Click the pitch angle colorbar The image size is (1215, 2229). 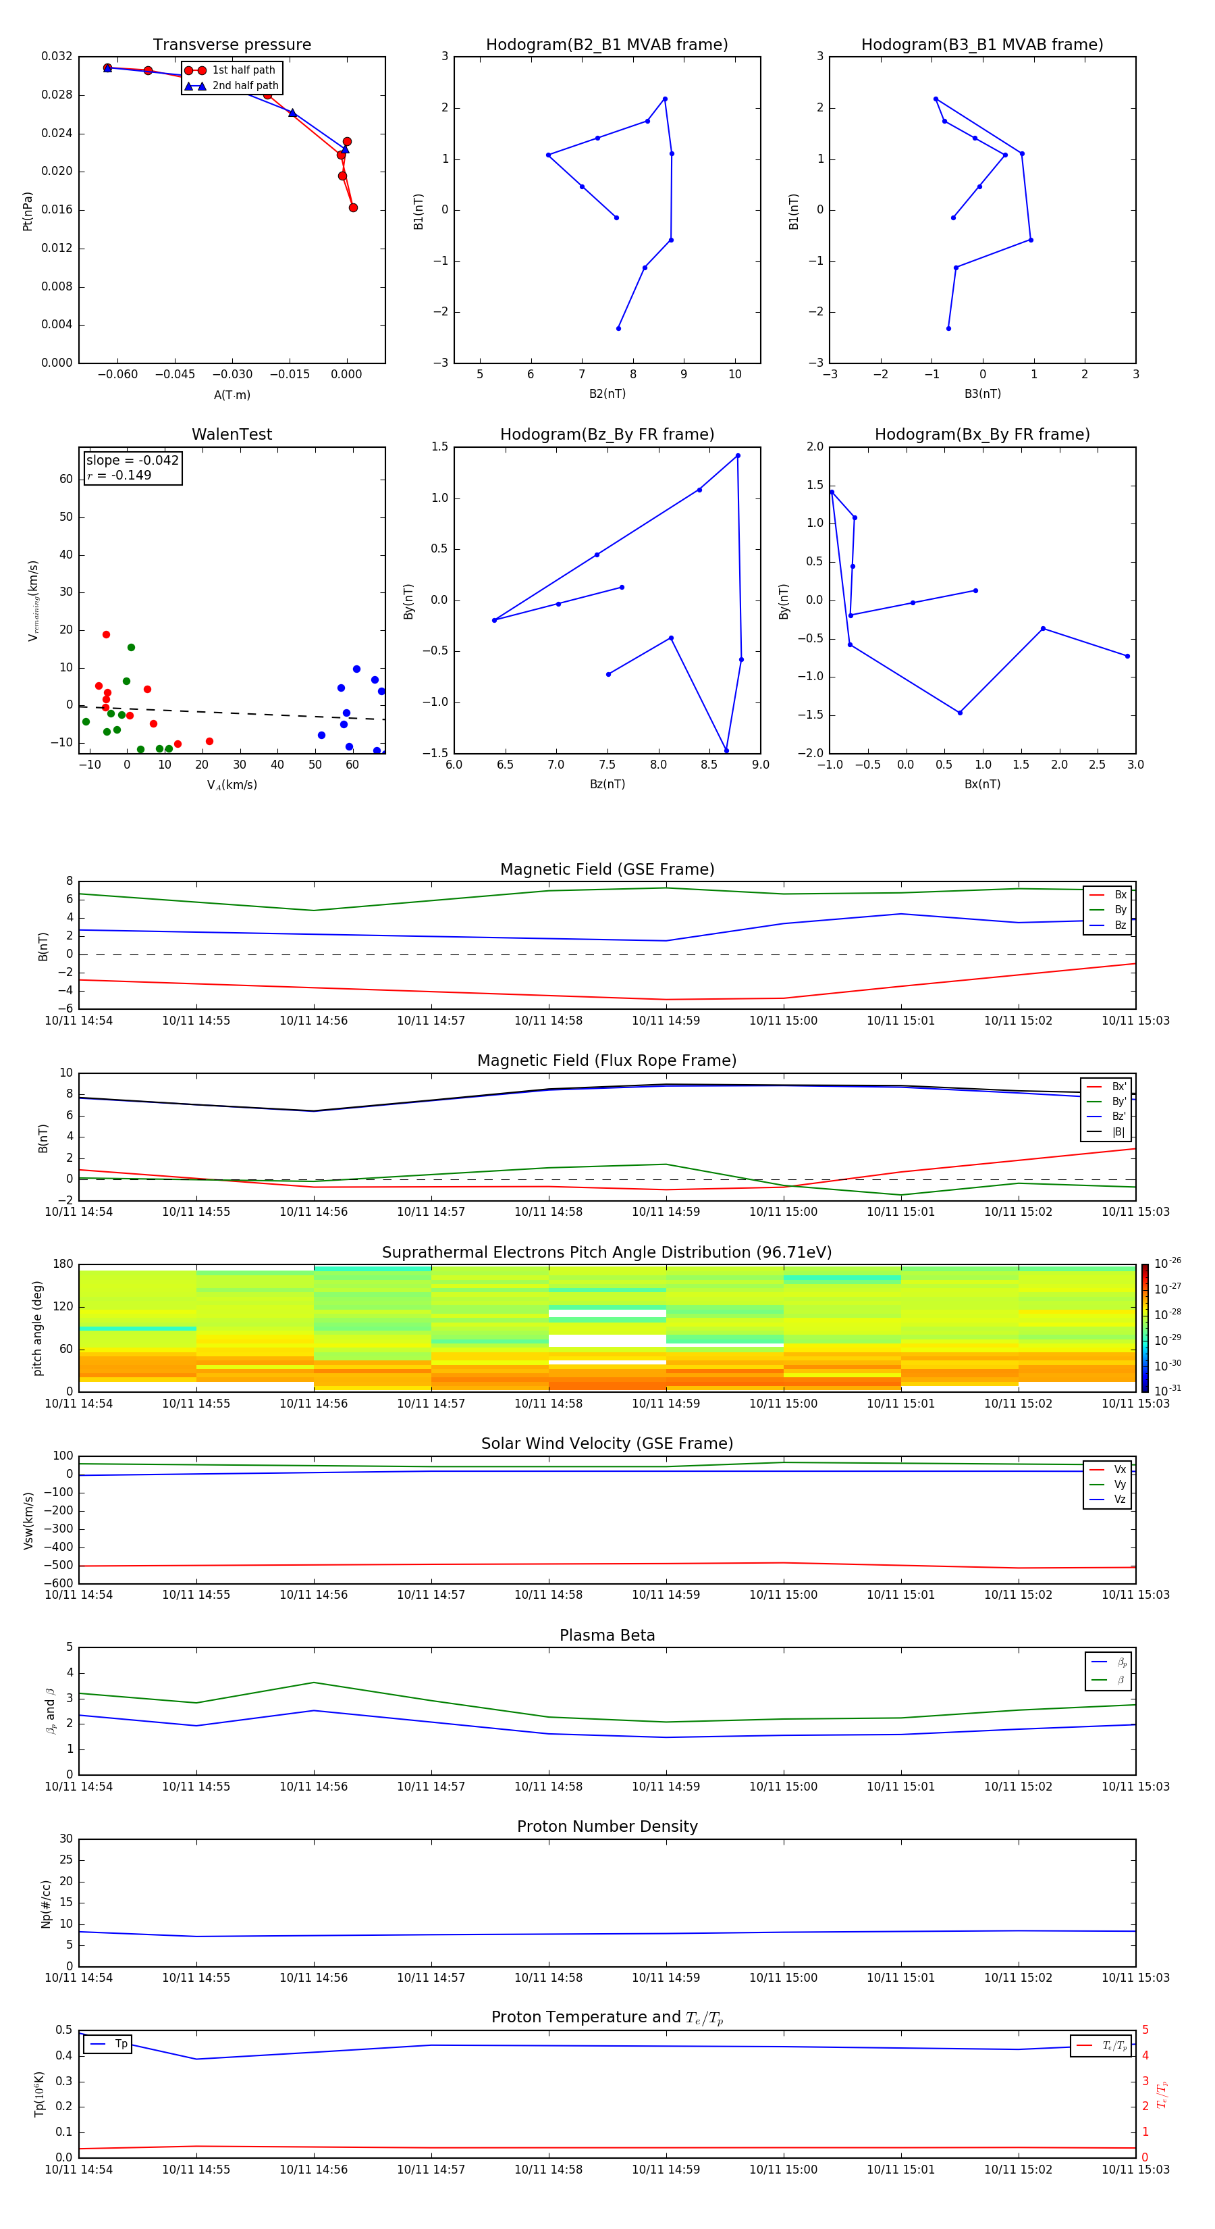point(1145,1327)
